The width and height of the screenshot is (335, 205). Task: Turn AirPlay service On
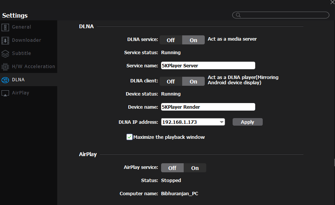click(x=195, y=168)
